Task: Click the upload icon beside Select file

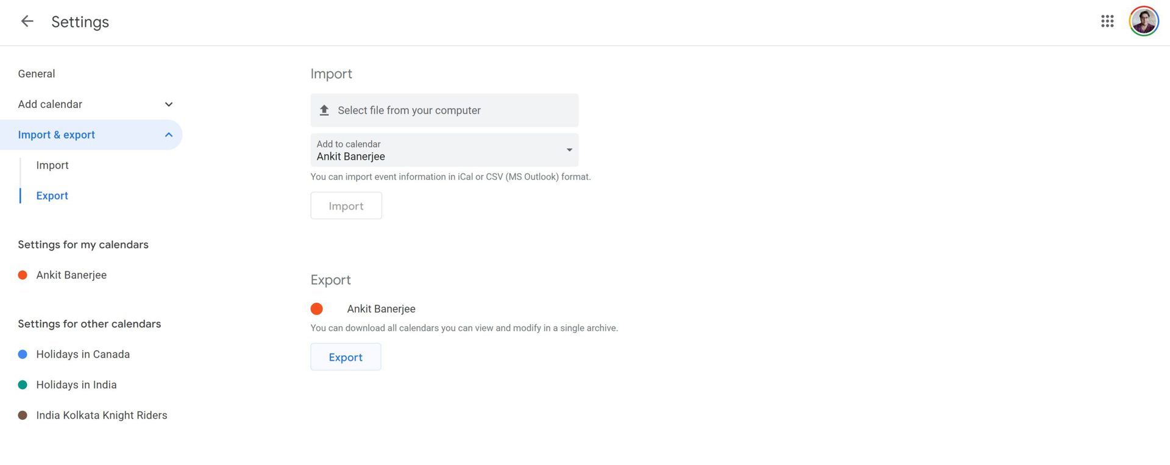Action: (x=324, y=110)
